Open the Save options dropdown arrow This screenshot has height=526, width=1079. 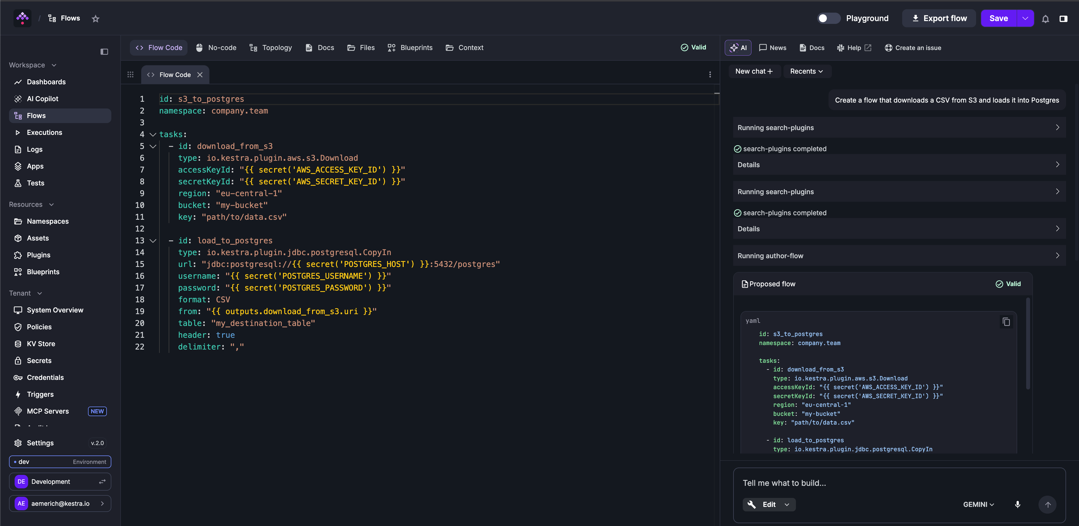click(x=1025, y=19)
